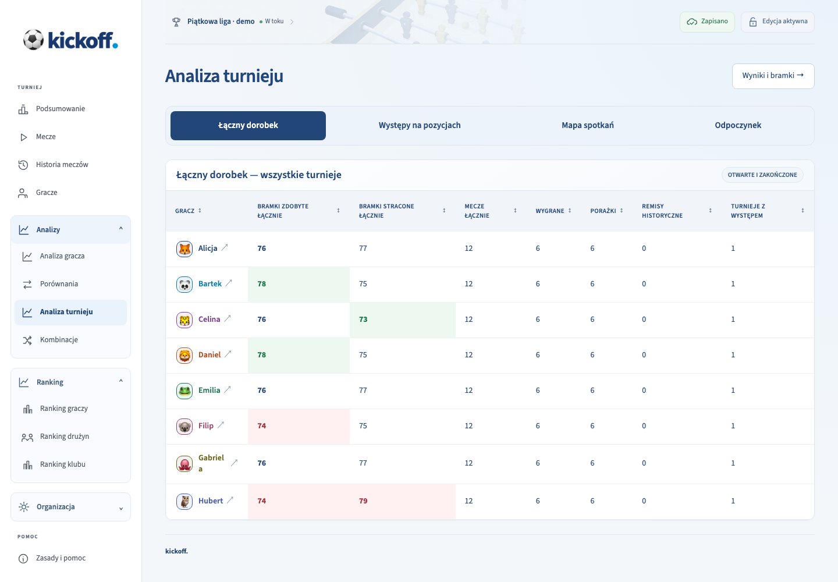
Task: Select the Odpoczynek tab
Action: pyautogui.click(x=738, y=125)
